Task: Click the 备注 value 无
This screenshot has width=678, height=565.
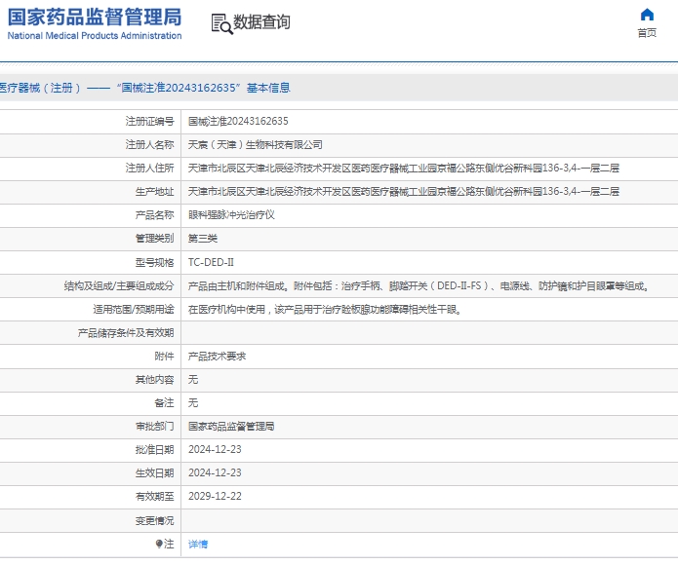Action: (193, 402)
